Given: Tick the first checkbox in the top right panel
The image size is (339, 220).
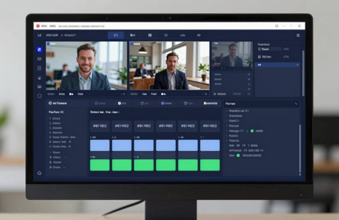Looking at the screenshot, I should [259, 49].
